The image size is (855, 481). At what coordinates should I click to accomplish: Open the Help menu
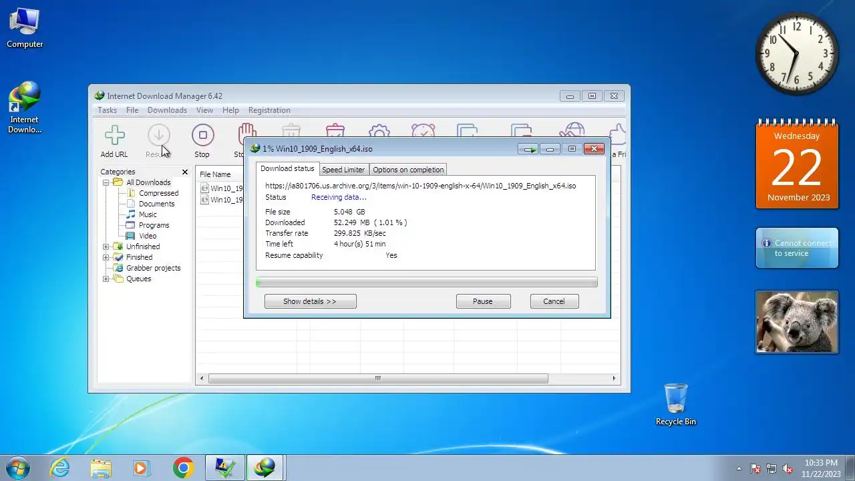[230, 110]
